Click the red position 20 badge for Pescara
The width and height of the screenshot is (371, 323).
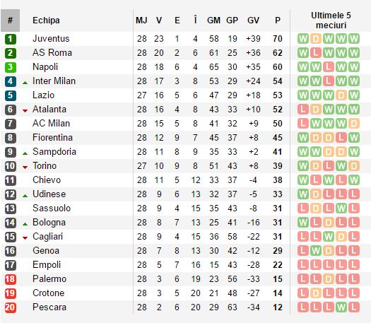11,307
